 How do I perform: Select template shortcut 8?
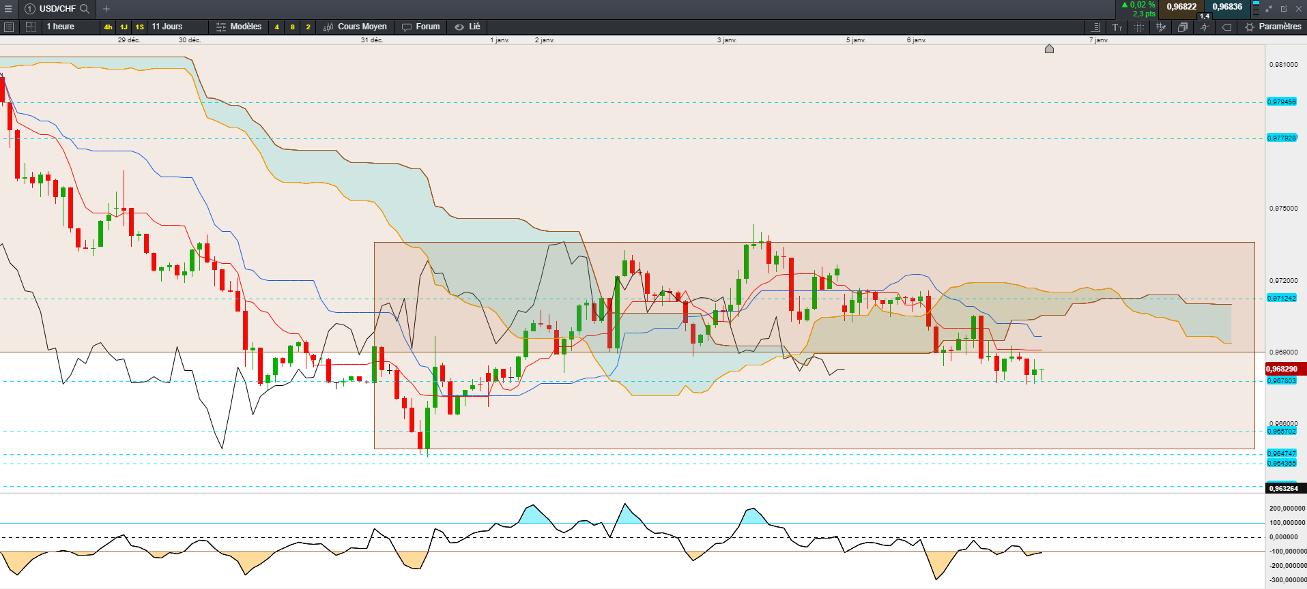(x=292, y=27)
